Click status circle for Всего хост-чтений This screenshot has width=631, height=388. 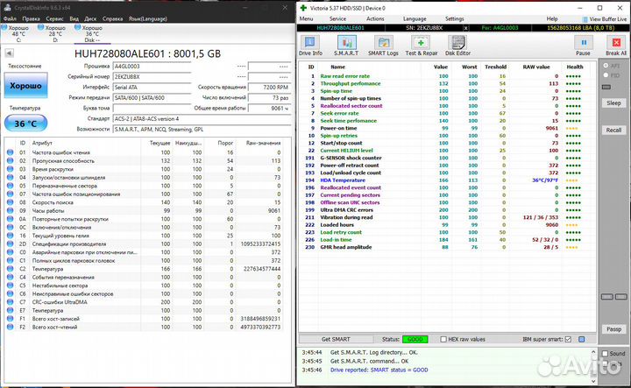(x=10, y=327)
